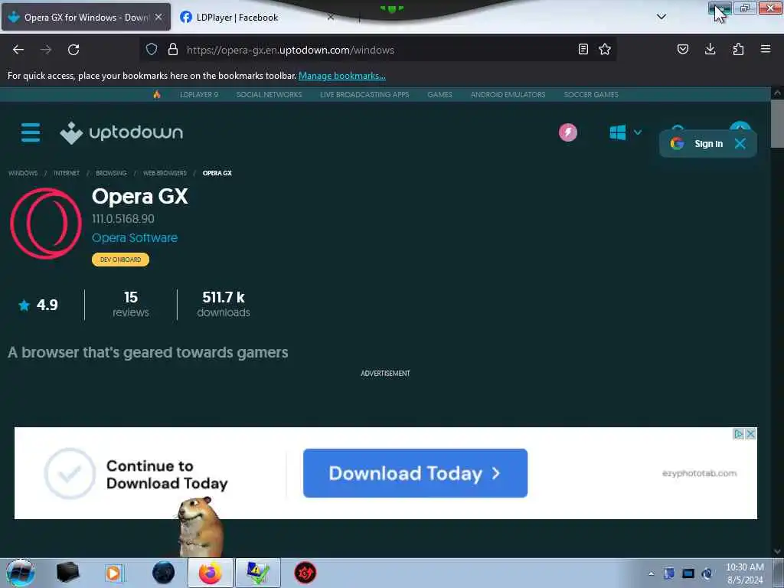Go back to the previous page
This screenshot has height=588, width=784.
click(x=18, y=50)
